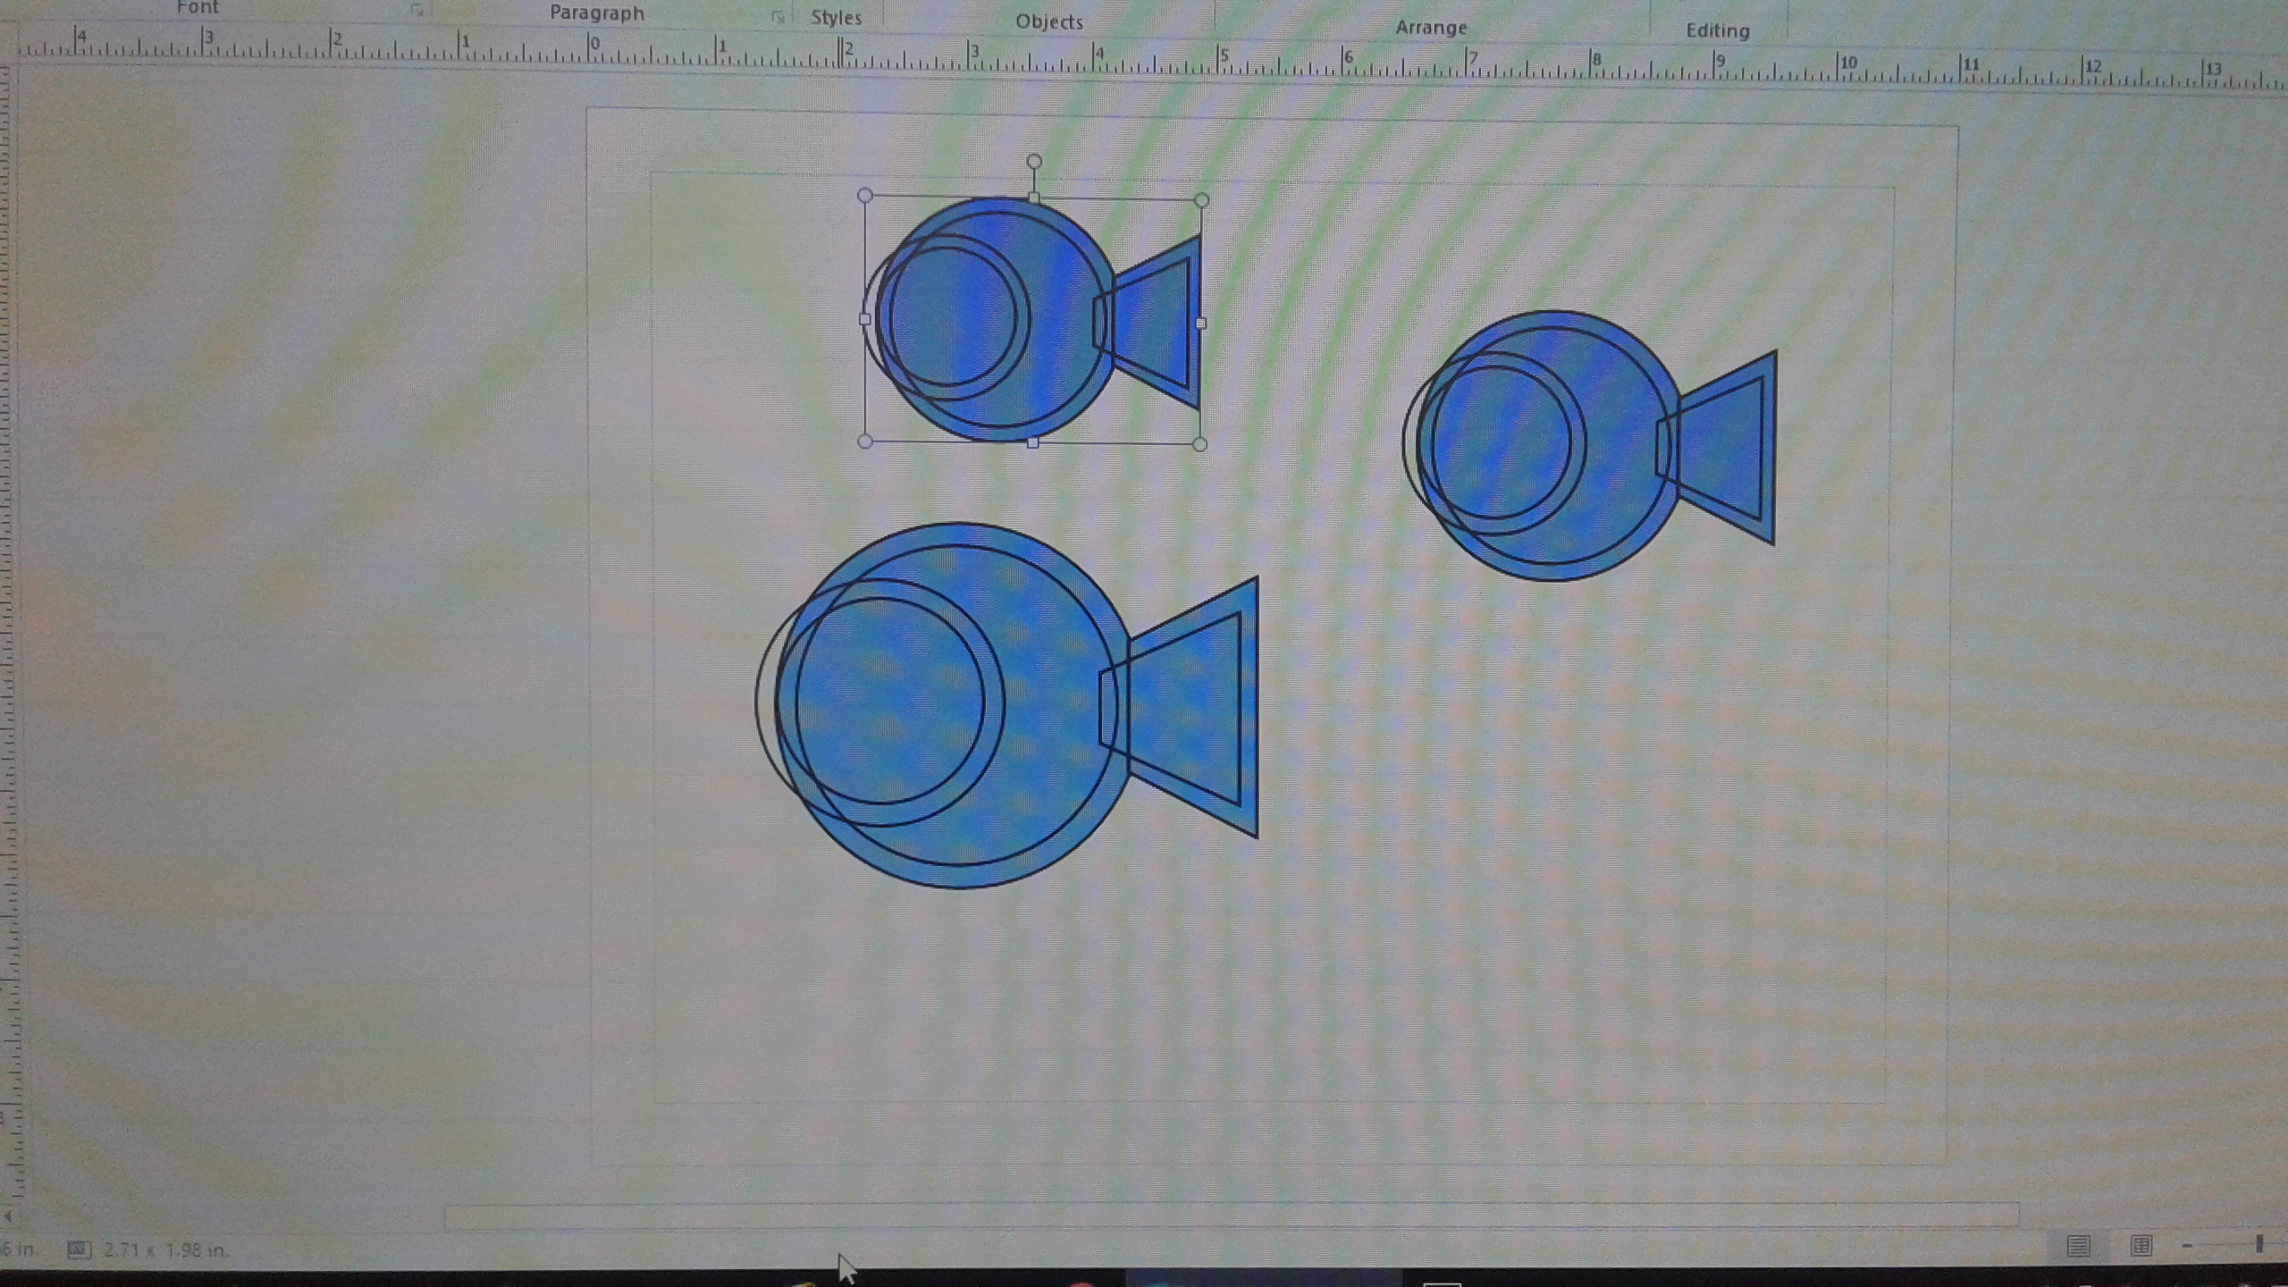Click the 2.71 x 1.98 in. size readout
Viewport: 2288px width, 1287px height.
[x=166, y=1249]
